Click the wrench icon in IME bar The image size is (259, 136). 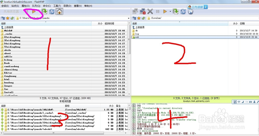[258, 102]
